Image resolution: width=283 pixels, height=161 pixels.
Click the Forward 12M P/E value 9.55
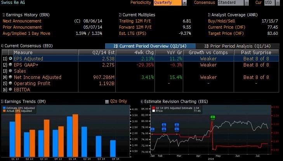coord(187,27)
